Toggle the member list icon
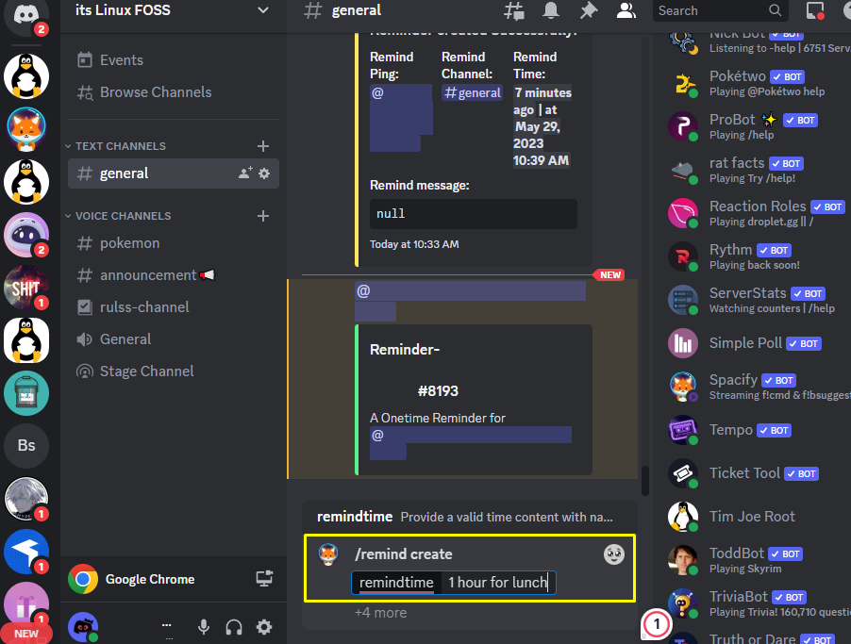The height and width of the screenshot is (644, 851). click(626, 11)
